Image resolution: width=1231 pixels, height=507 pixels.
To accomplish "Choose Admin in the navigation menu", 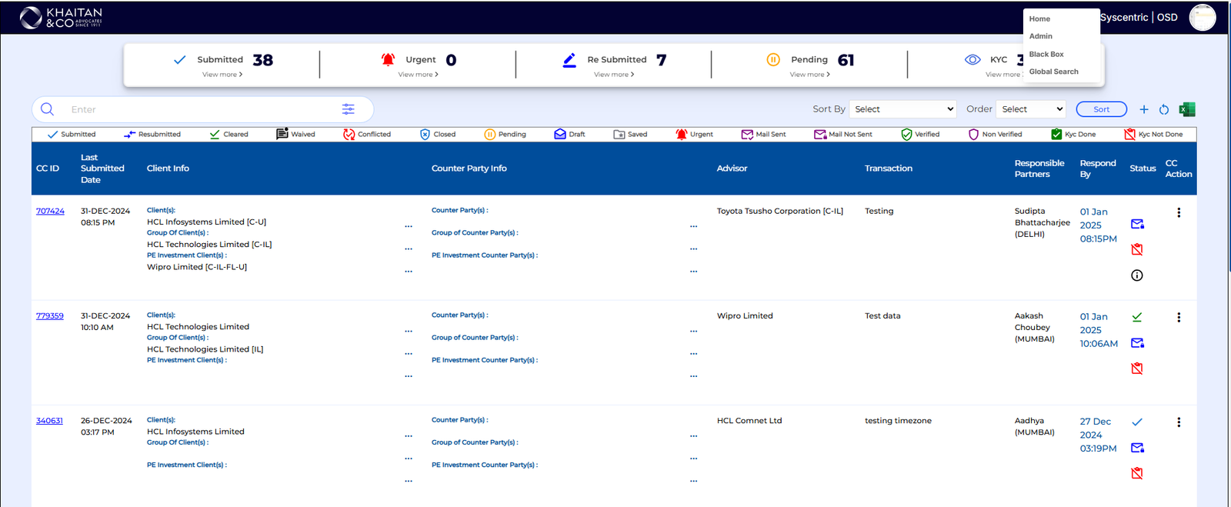I will coord(1040,36).
